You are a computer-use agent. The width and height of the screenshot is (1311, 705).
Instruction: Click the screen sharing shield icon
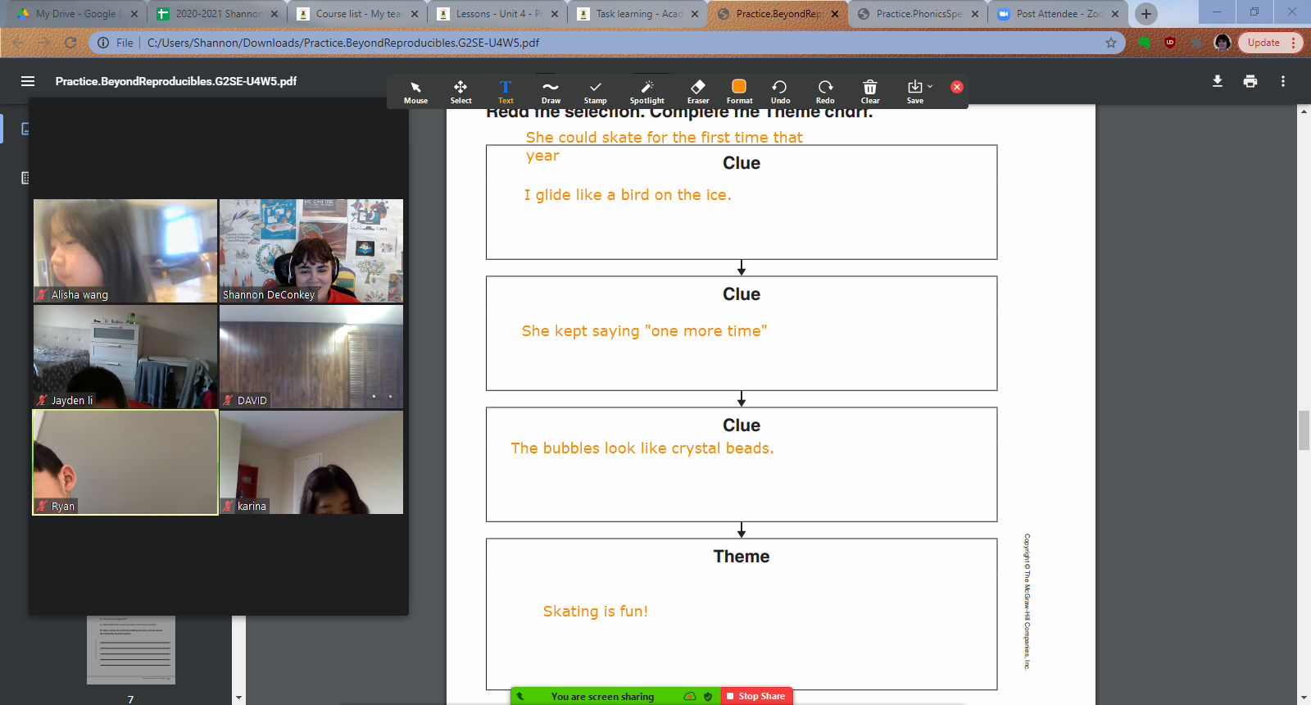pyautogui.click(x=708, y=696)
